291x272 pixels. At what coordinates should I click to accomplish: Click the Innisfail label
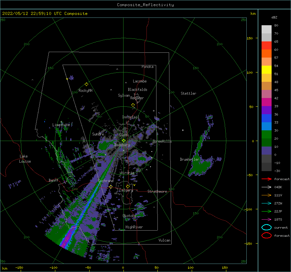point(131,117)
